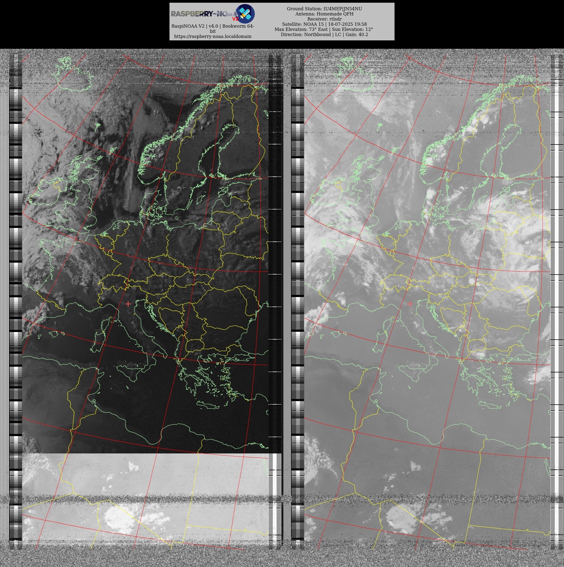Click the red cross marker in left image
Image resolution: width=564 pixels, height=567 pixels.
(x=128, y=304)
